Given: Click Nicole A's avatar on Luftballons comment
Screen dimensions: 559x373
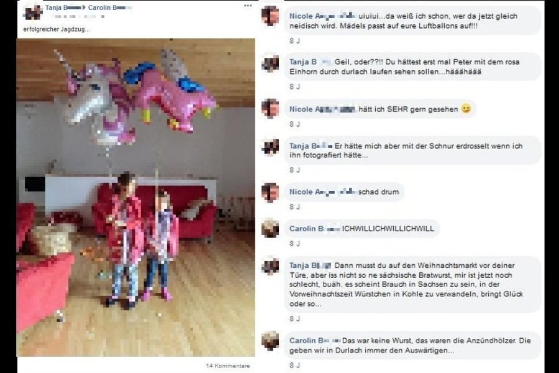Looking at the screenshot, I should point(270,16).
